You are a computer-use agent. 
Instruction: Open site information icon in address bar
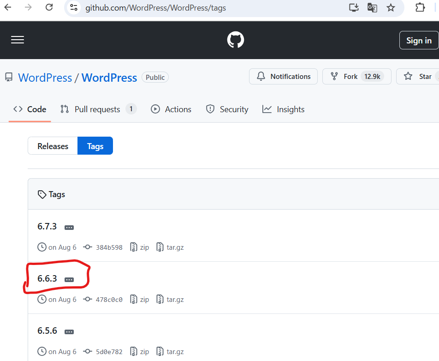[74, 7]
